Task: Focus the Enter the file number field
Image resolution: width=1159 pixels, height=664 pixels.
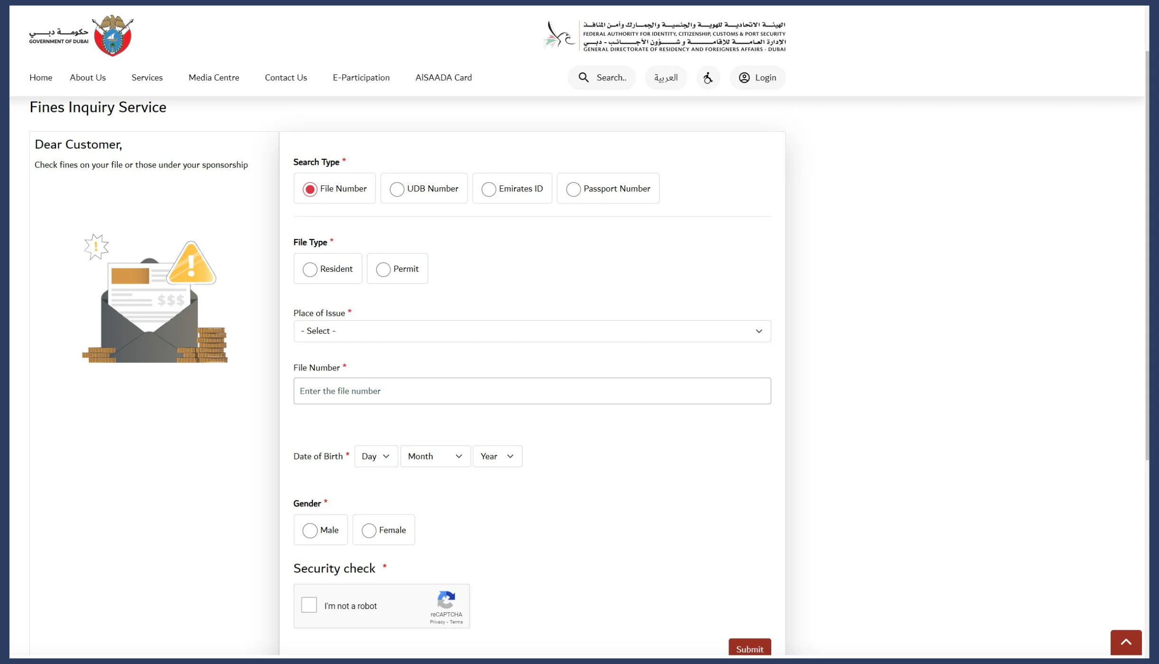Action: pos(532,391)
